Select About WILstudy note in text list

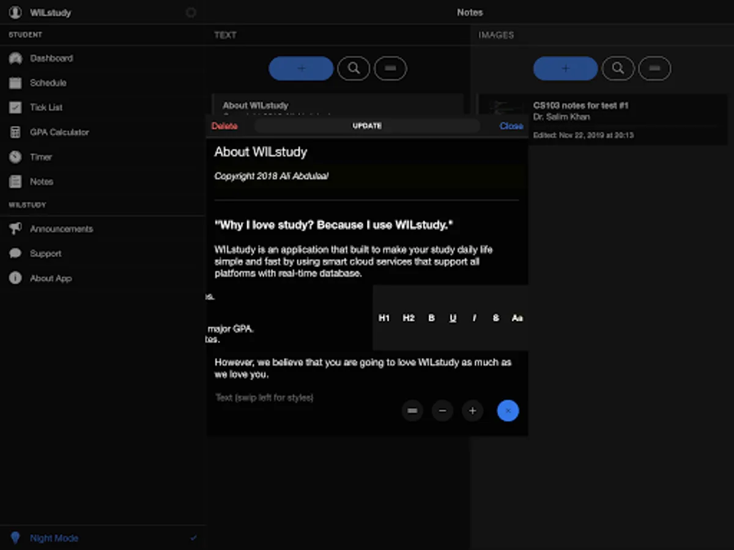(338, 105)
